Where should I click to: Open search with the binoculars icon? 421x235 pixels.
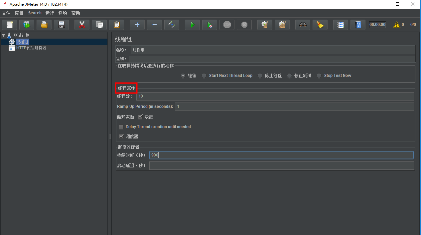point(303,25)
